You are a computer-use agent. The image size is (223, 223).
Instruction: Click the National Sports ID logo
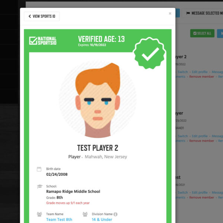[43, 41]
